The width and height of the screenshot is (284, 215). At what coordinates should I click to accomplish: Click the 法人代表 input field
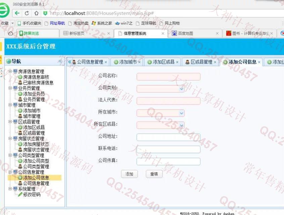point(169,101)
